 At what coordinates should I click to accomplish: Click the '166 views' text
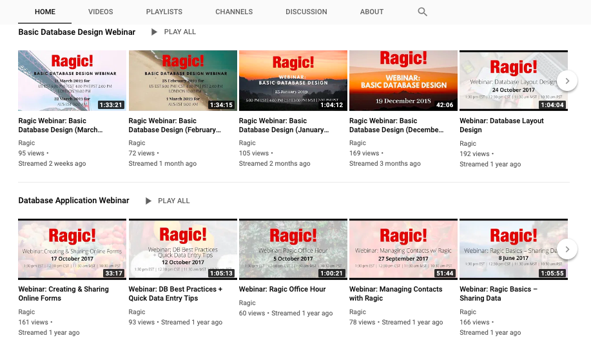coord(474,322)
